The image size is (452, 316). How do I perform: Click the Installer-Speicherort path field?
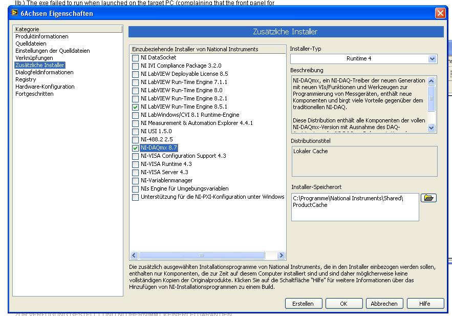(355, 207)
